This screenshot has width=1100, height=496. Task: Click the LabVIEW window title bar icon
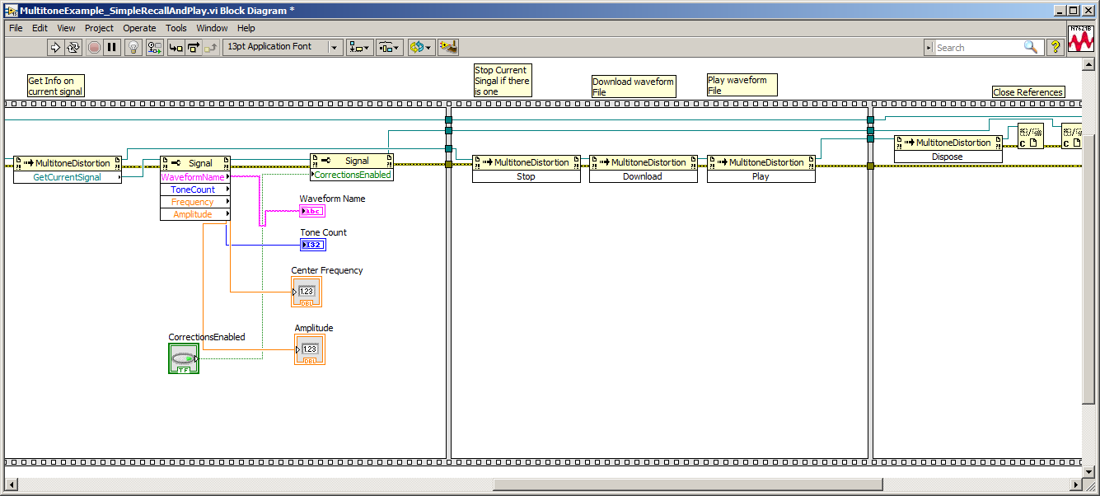(x=12, y=10)
